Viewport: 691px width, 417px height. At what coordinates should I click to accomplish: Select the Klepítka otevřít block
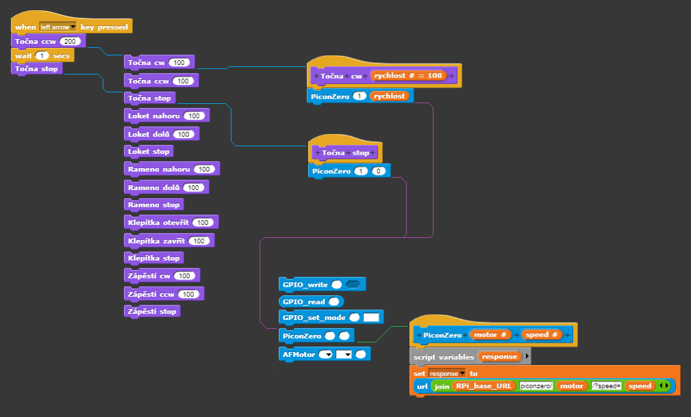171,223
